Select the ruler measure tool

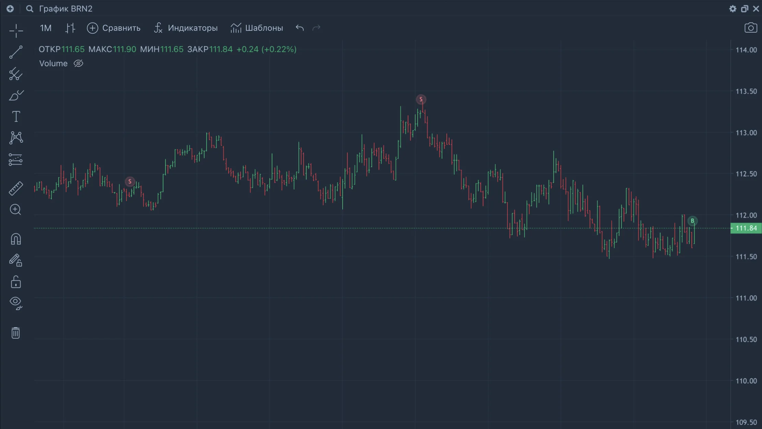(16, 188)
